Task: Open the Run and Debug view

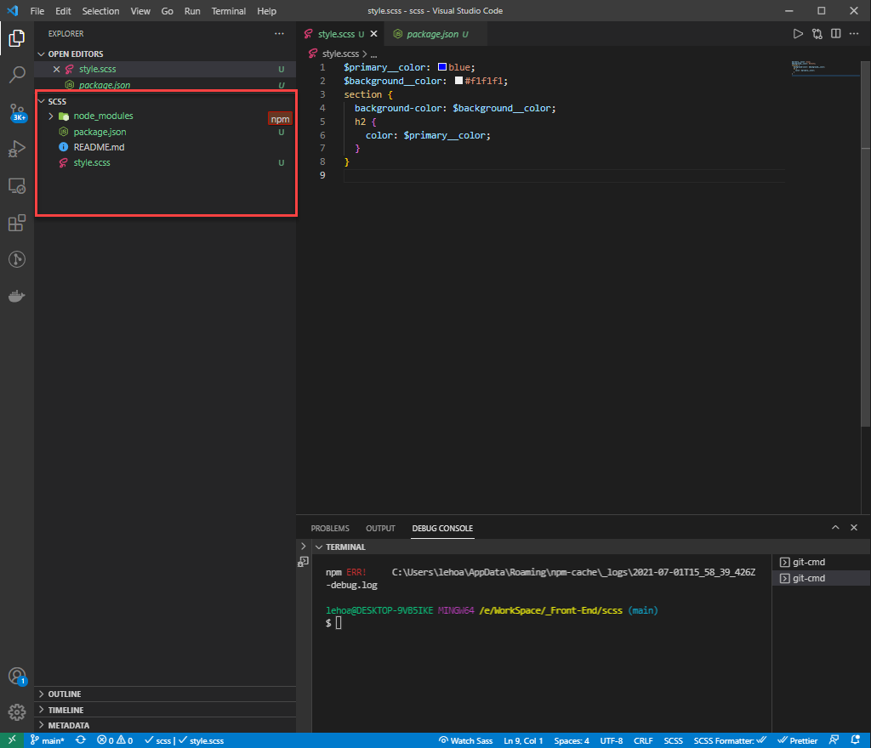Action: [17, 148]
